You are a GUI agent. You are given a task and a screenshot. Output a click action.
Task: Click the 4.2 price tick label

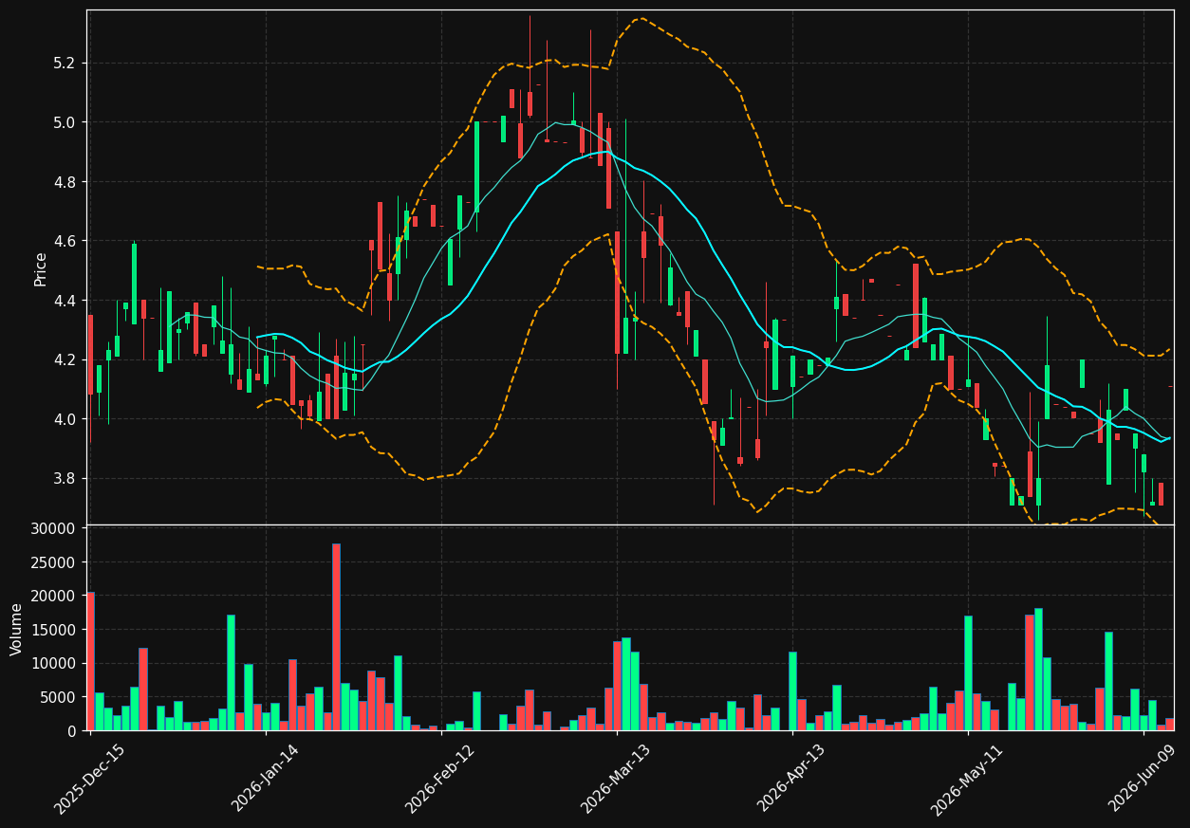65,359
